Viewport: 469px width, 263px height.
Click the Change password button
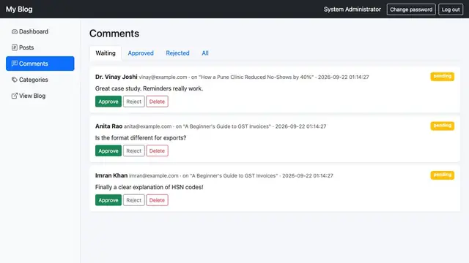pyautogui.click(x=411, y=9)
